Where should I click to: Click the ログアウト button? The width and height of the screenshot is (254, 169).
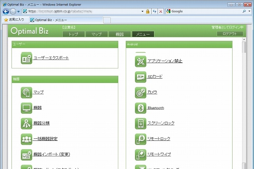click(x=230, y=34)
